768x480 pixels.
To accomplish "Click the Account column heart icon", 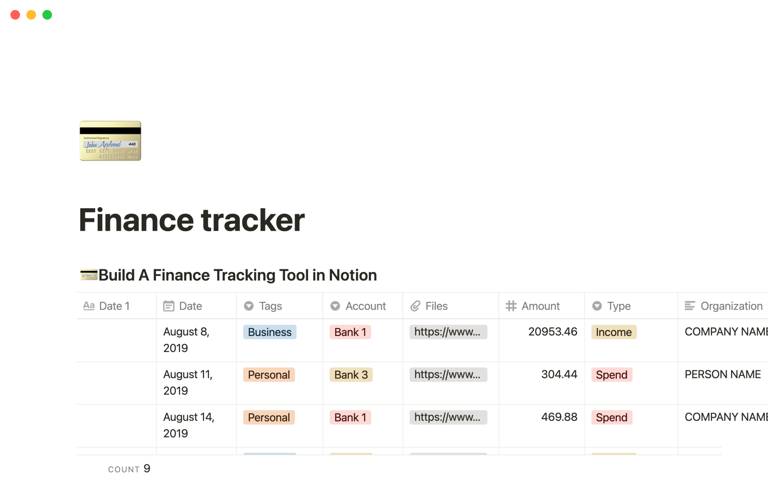I will click(335, 306).
